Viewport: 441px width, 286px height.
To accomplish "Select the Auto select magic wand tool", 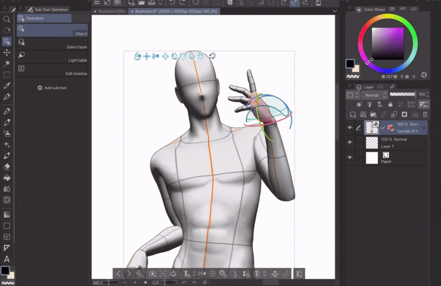I will (7, 63).
